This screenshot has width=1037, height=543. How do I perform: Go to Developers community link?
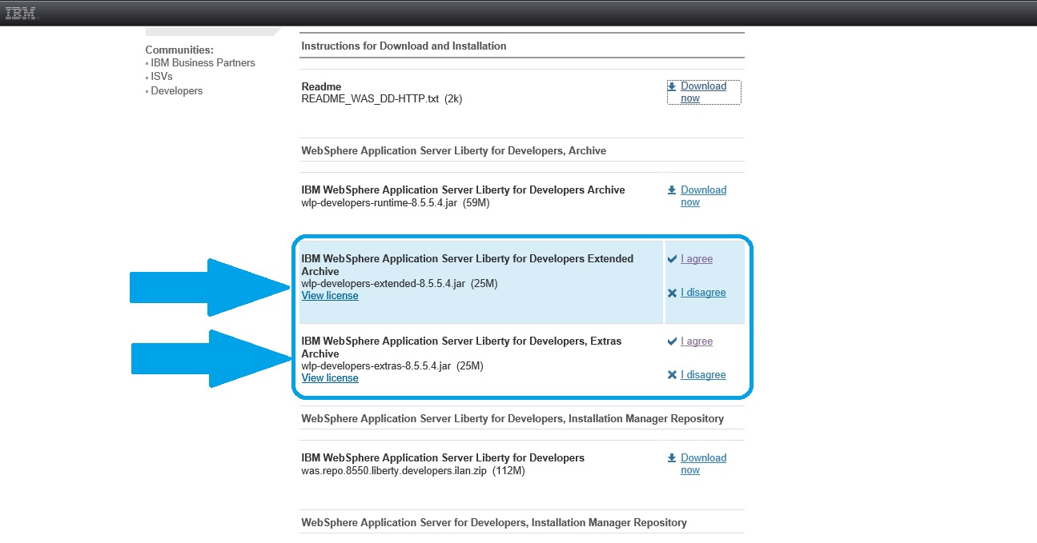click(176, 91)
